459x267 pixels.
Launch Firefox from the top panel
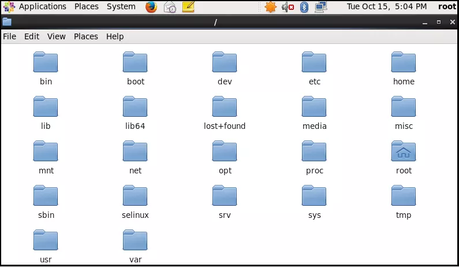click(151, 7)
